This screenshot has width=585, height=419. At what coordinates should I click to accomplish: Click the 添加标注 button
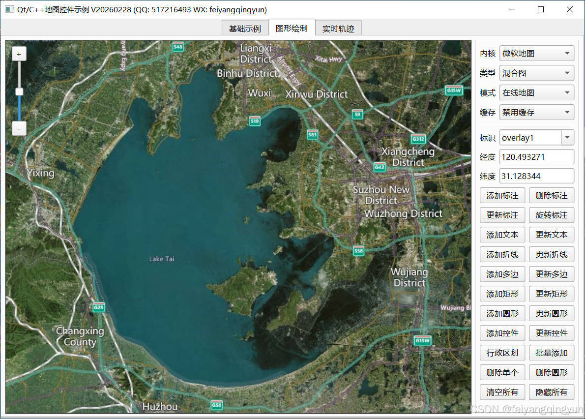pyautogui.click(x=502, y=196)
